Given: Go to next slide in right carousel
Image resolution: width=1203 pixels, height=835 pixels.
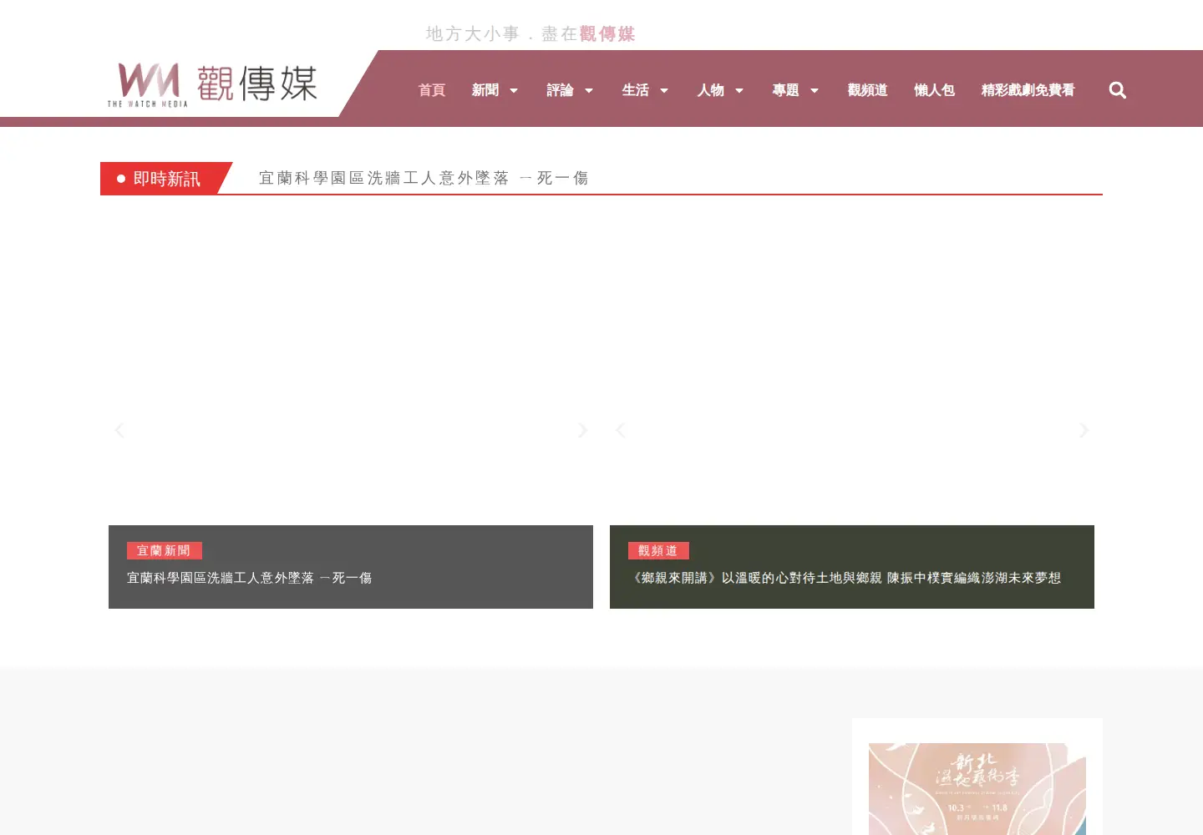Looking at the screenshot, I should (x=1084, y=430).
